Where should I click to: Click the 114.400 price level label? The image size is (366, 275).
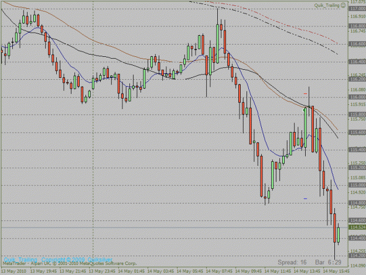357,238
